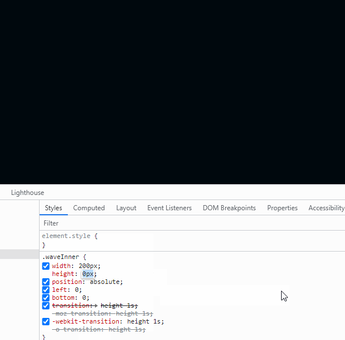
Task: Open the Lighthouse panel tab
Action: (x=28, y=193)
